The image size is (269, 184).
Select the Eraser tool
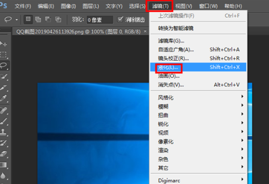pyautogui.click(x=3, y=154)
